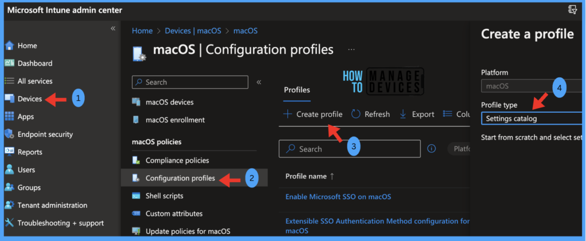Viewport: 586px width, 241px height.
Task: Open the ellipsis menu beside page title
Action: point(351,49)
